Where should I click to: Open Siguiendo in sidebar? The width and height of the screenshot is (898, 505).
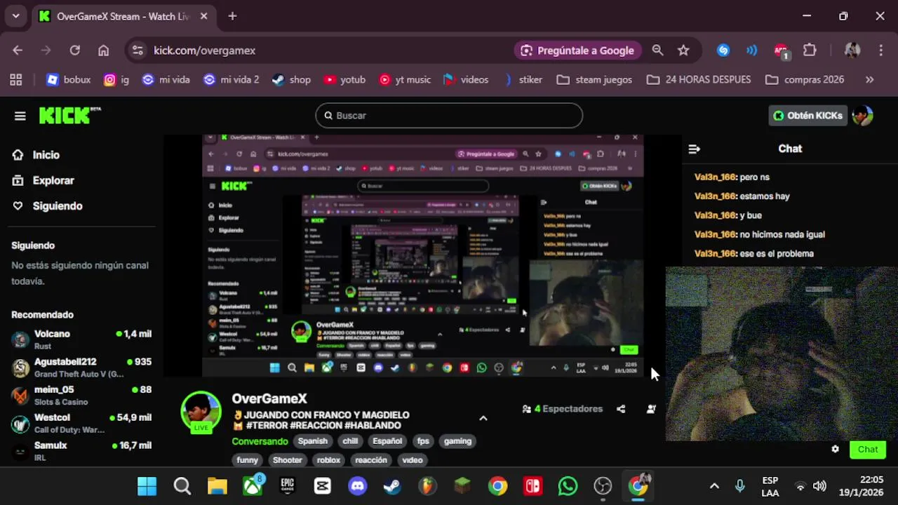pos(47,206)
